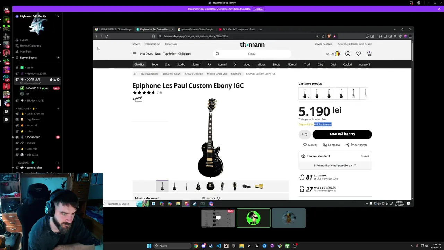Open the Service Reparații link
This screenshot has height=250, width=444.
pyautogui.click(x=323, y=44)
